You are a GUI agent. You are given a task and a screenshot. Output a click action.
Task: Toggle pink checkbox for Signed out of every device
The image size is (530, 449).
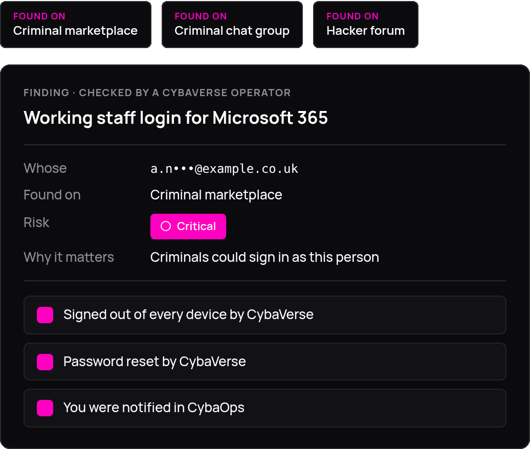coord(45,315)
